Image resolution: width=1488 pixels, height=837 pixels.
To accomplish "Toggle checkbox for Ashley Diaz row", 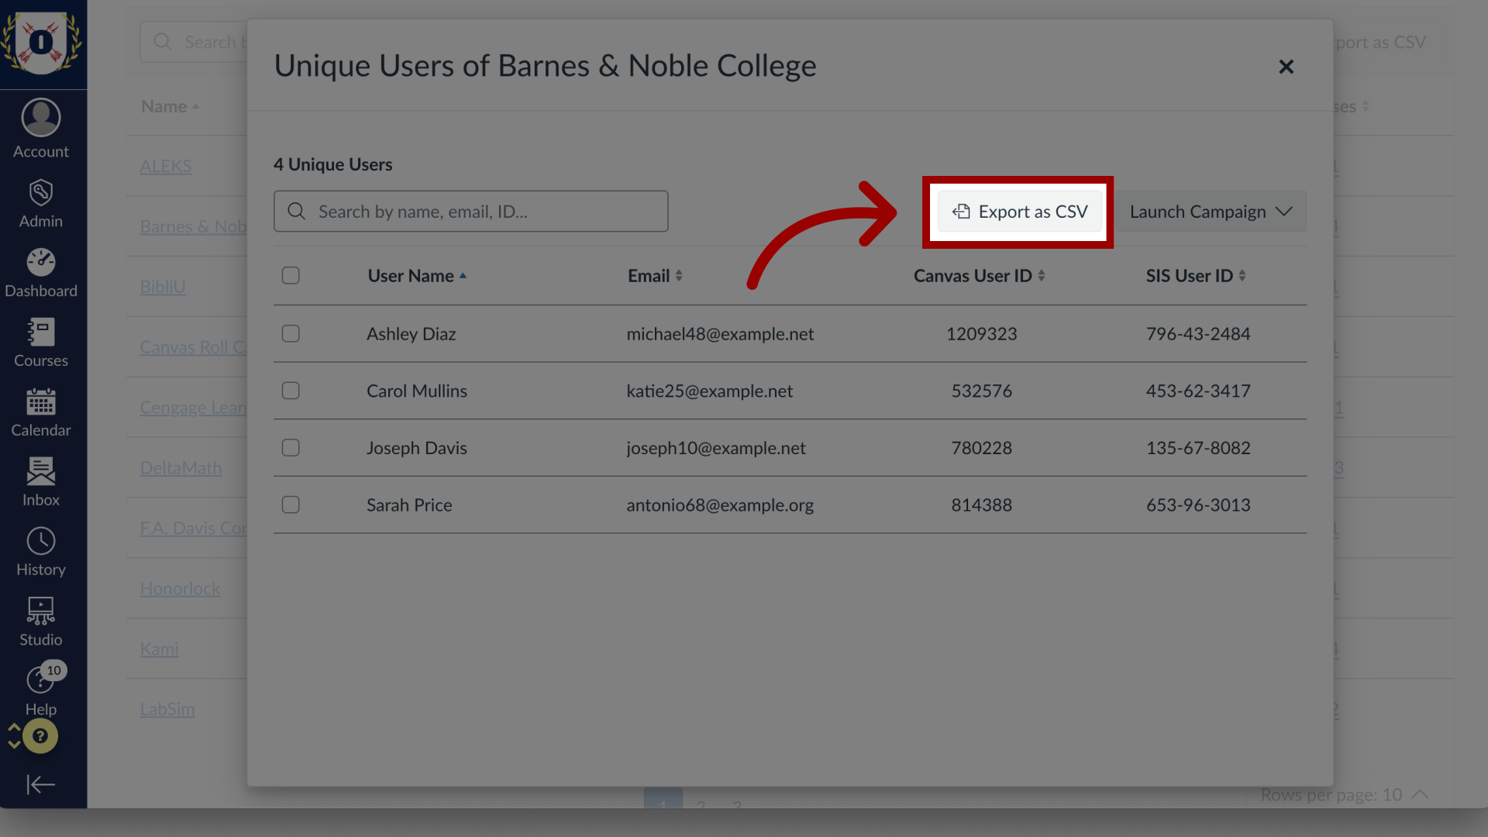I will [x=291, y=333].
